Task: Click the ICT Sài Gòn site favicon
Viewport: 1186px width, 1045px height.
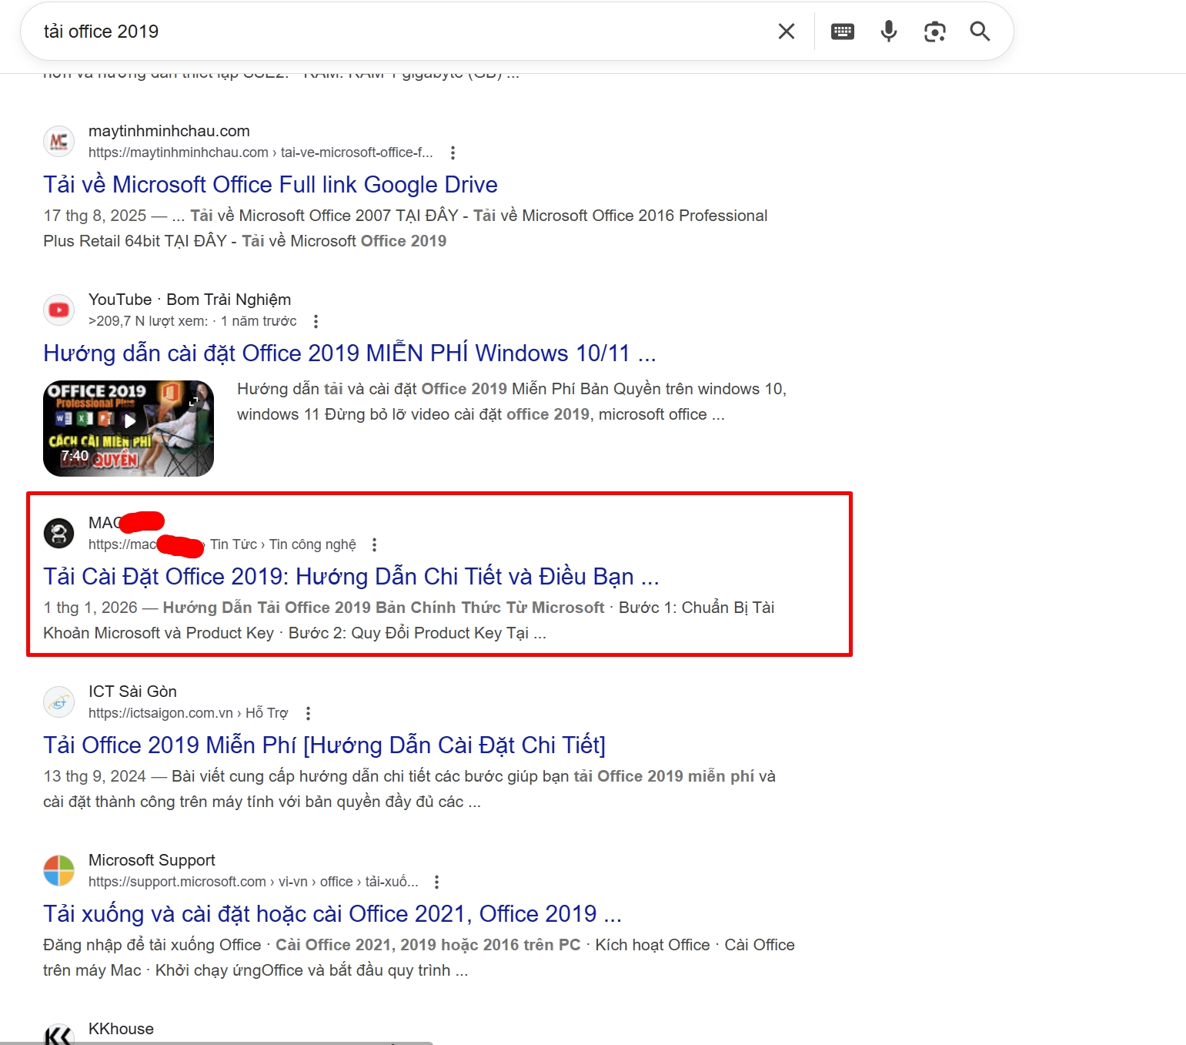Action: point(59,702)
